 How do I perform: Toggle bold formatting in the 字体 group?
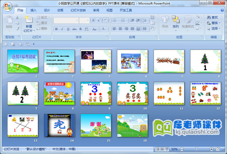57,29
